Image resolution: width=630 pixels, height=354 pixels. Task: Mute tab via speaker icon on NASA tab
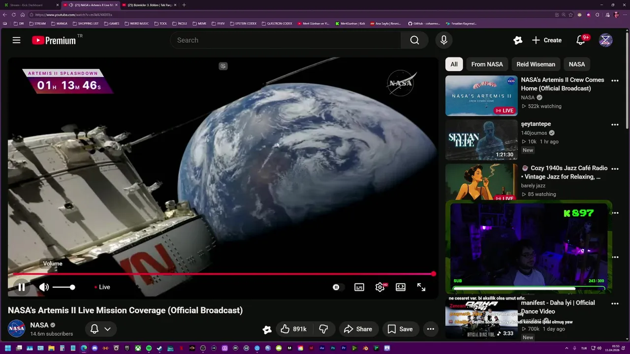coord(71,5)
